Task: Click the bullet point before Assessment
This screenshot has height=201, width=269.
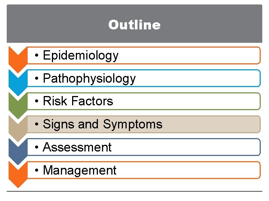Action: pyautogui.click(x=36, y=148)
